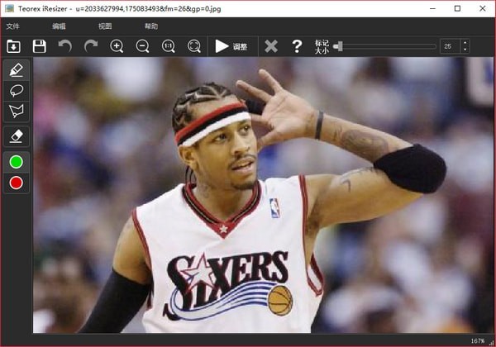Undo the last action
This screenshot has width=496, height=347.
[x=65, y=46]
